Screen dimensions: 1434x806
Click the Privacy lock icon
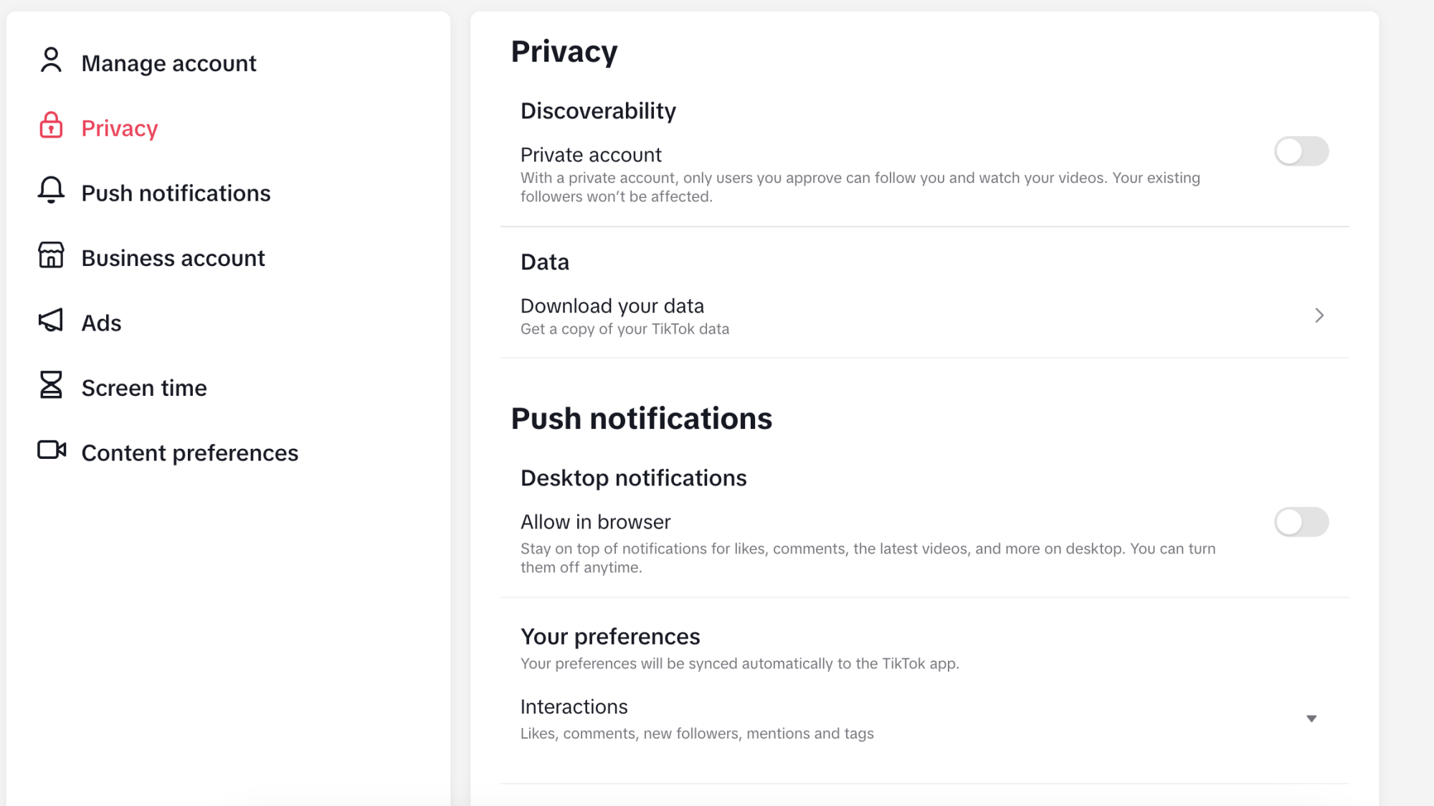(x=49, y=126)
